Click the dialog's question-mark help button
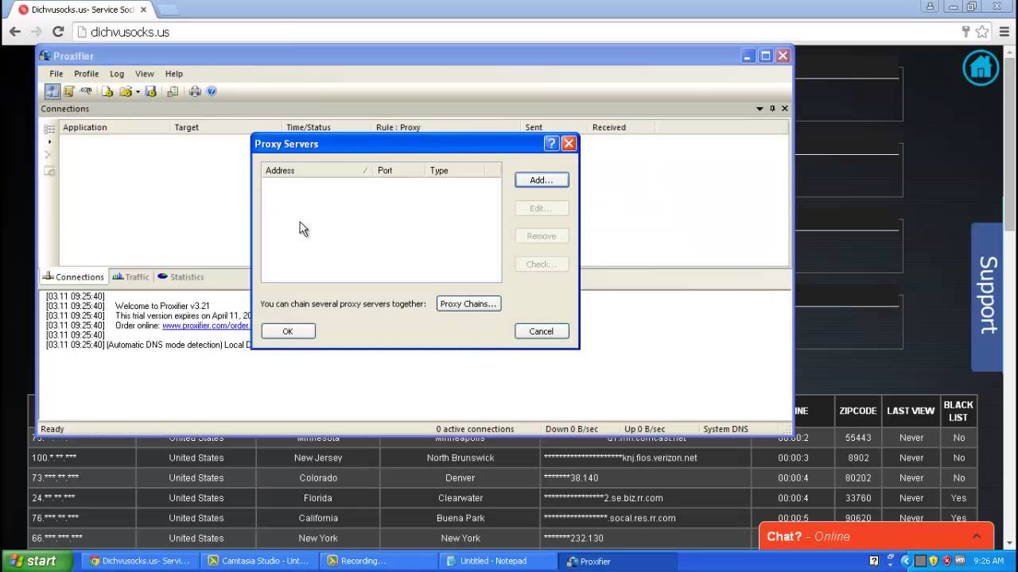Image resolution: width=1018 pixels, height=572 pixels. point(552,144)
